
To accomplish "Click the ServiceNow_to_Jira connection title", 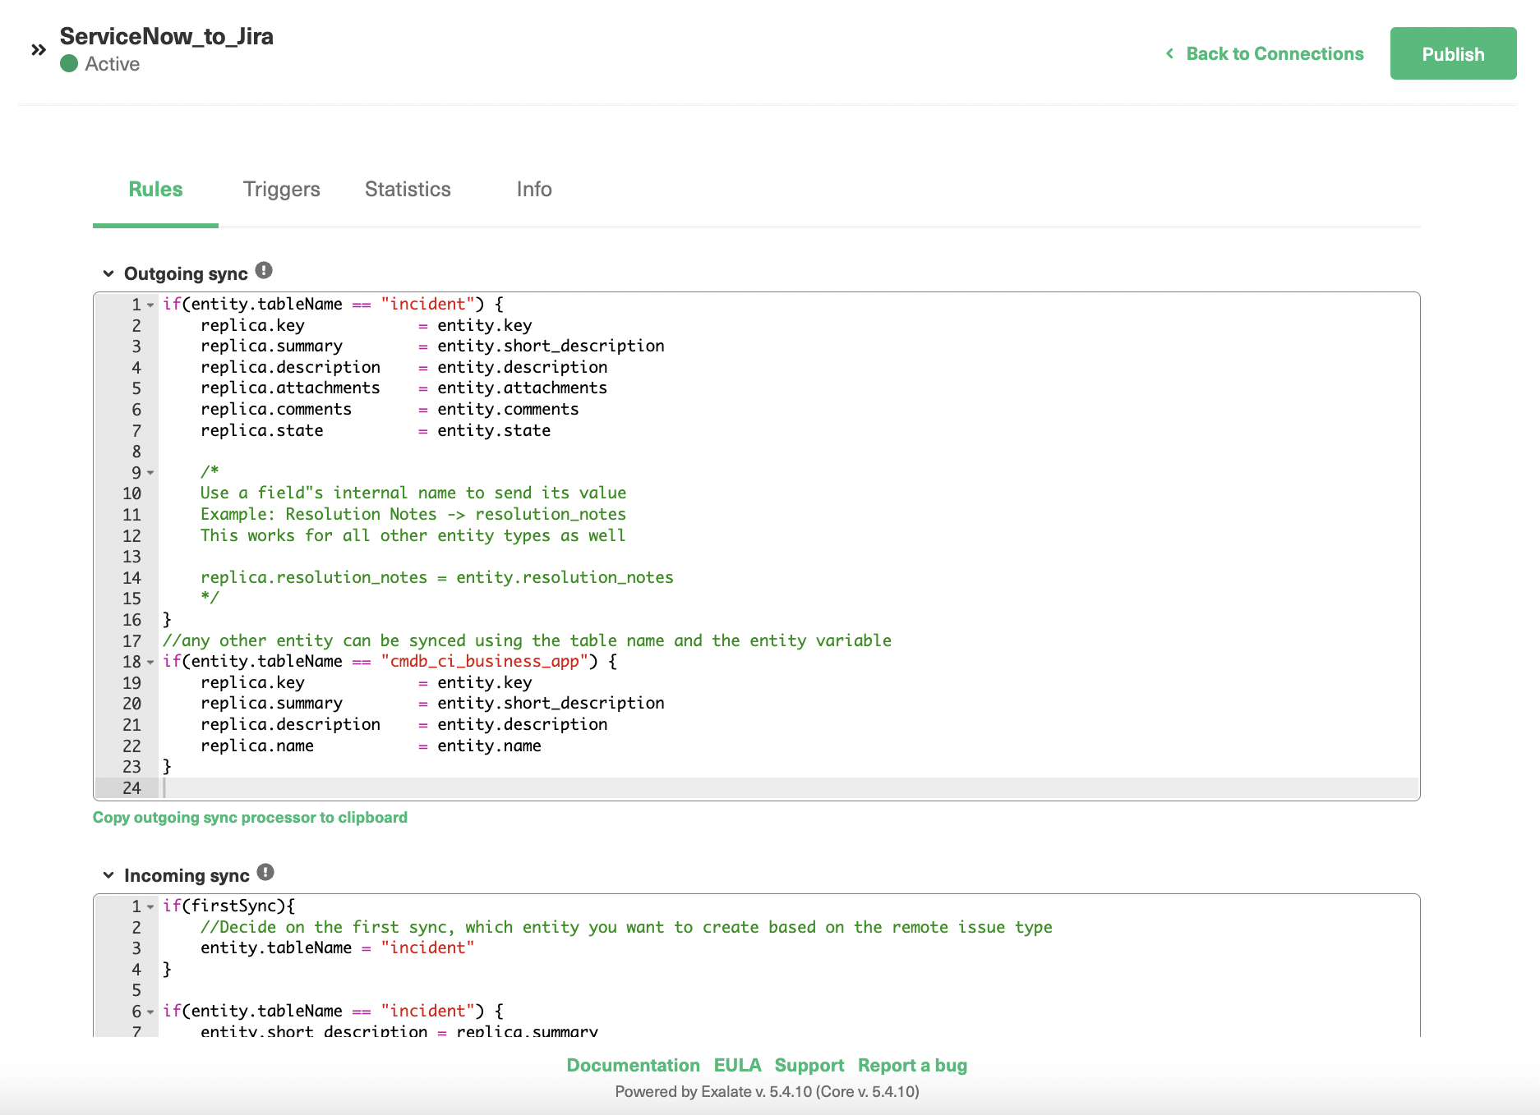I will click(166, 36).
